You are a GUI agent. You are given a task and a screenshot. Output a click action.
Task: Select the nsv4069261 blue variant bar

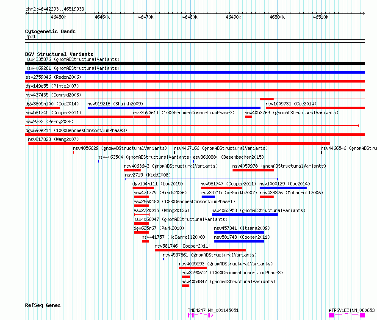[195, 72]
